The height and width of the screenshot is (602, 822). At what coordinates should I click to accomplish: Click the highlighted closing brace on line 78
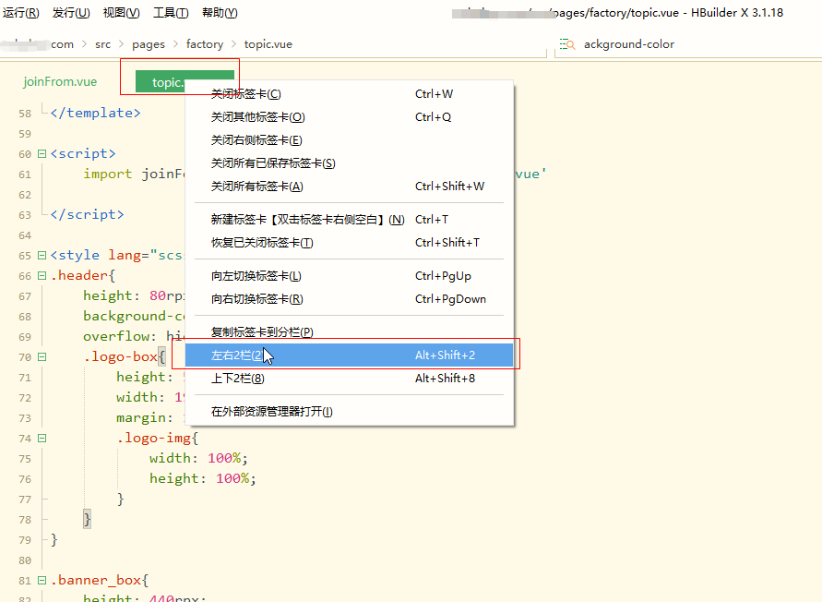[87, 520]
